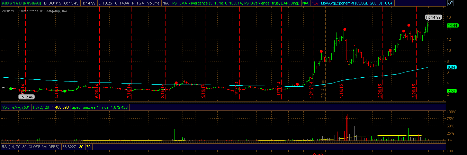Image resolution: width=467 pixels, height=155 pixels.
Task: Select the green 14.44 last price label
Action: [x=453, y=25]
